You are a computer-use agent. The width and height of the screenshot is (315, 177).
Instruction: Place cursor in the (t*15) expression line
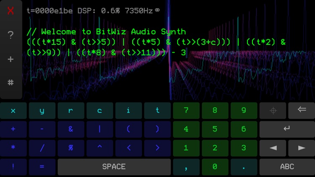pyautogui.click(x=156, y=42)
